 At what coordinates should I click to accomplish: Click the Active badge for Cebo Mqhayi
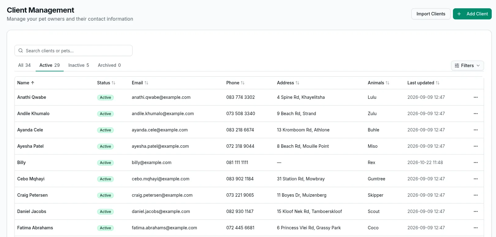pos(105,179)
